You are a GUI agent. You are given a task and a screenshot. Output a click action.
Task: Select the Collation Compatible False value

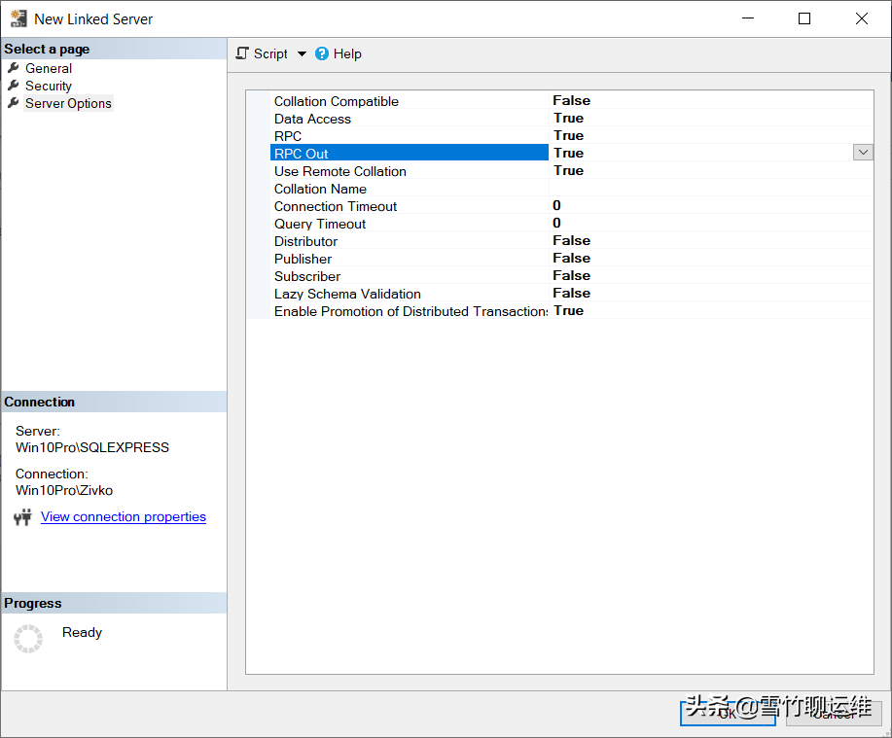[x=572, y=101]
